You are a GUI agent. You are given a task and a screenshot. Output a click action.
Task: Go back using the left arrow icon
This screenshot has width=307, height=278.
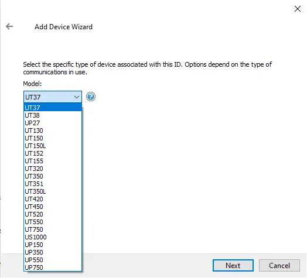click(x=9, y=26)
